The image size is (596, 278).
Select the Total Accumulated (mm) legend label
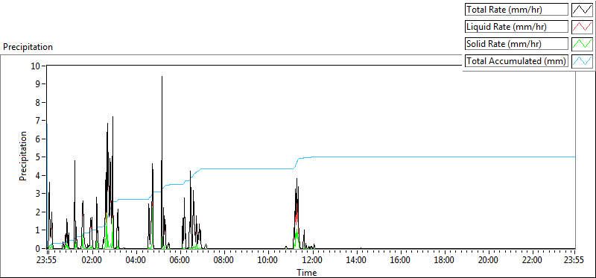coord(516,61)
